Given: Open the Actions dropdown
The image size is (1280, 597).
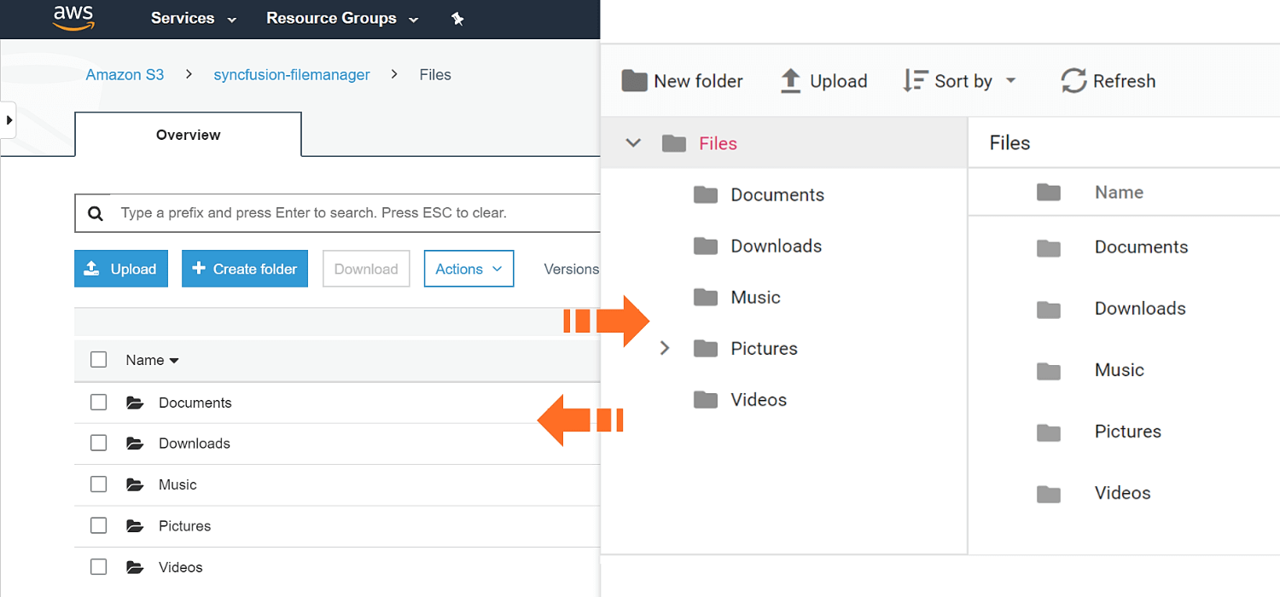Looking at the screenshot, I should tap(468, 269).
